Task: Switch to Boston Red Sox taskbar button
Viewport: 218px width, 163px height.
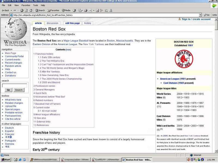Action: coord(137,160)
